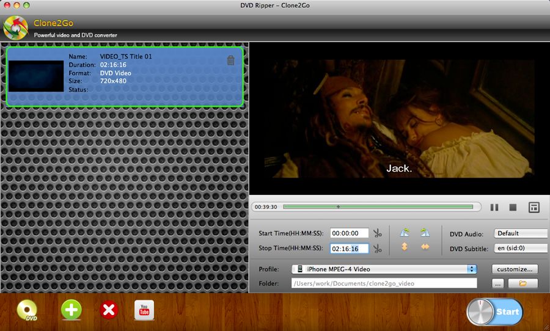Open the customize... profile settings
550x331 pixels.
pos(515,269)
